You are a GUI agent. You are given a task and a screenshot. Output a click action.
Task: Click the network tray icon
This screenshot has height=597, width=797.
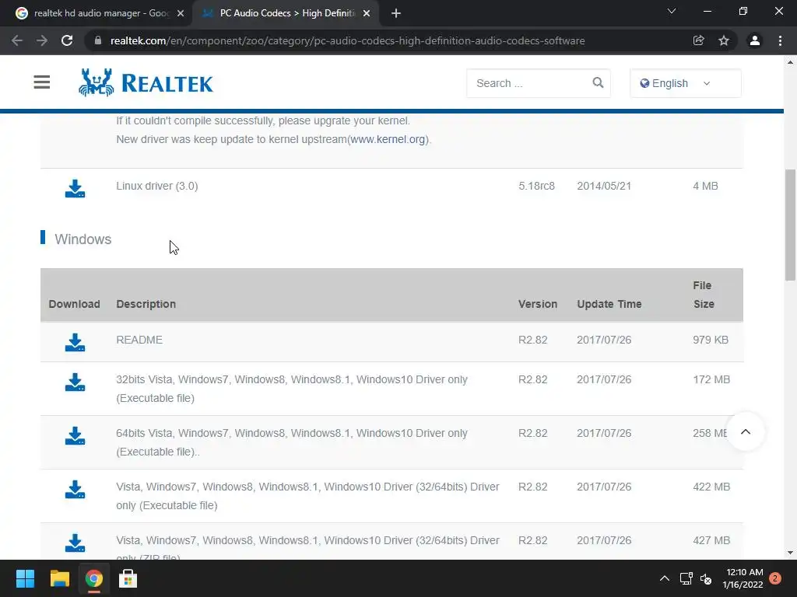(686, 578)
